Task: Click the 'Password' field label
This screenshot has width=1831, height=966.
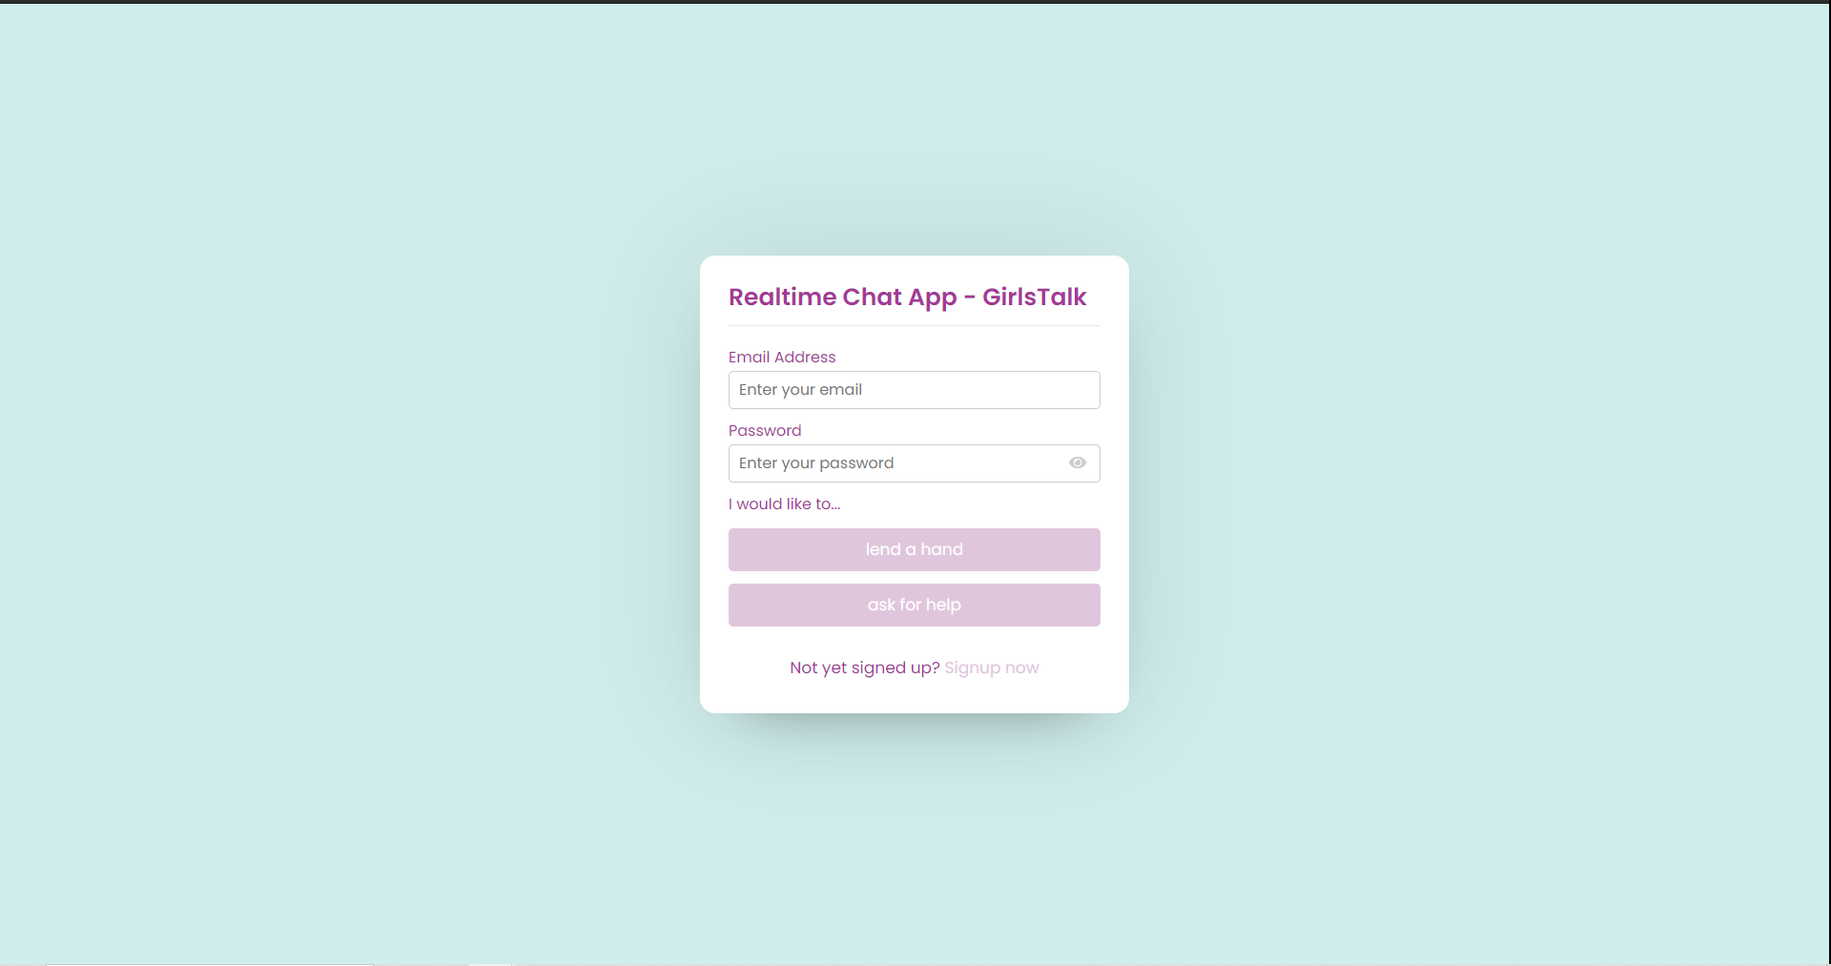Action: click(x=765, y=430)
